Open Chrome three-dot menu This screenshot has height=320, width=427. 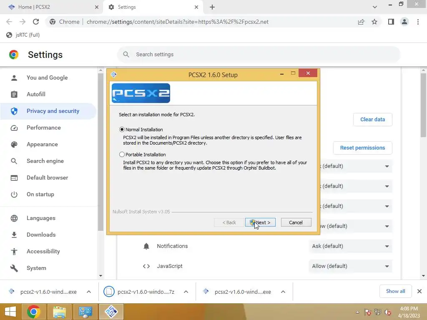(x=418, y=22)
